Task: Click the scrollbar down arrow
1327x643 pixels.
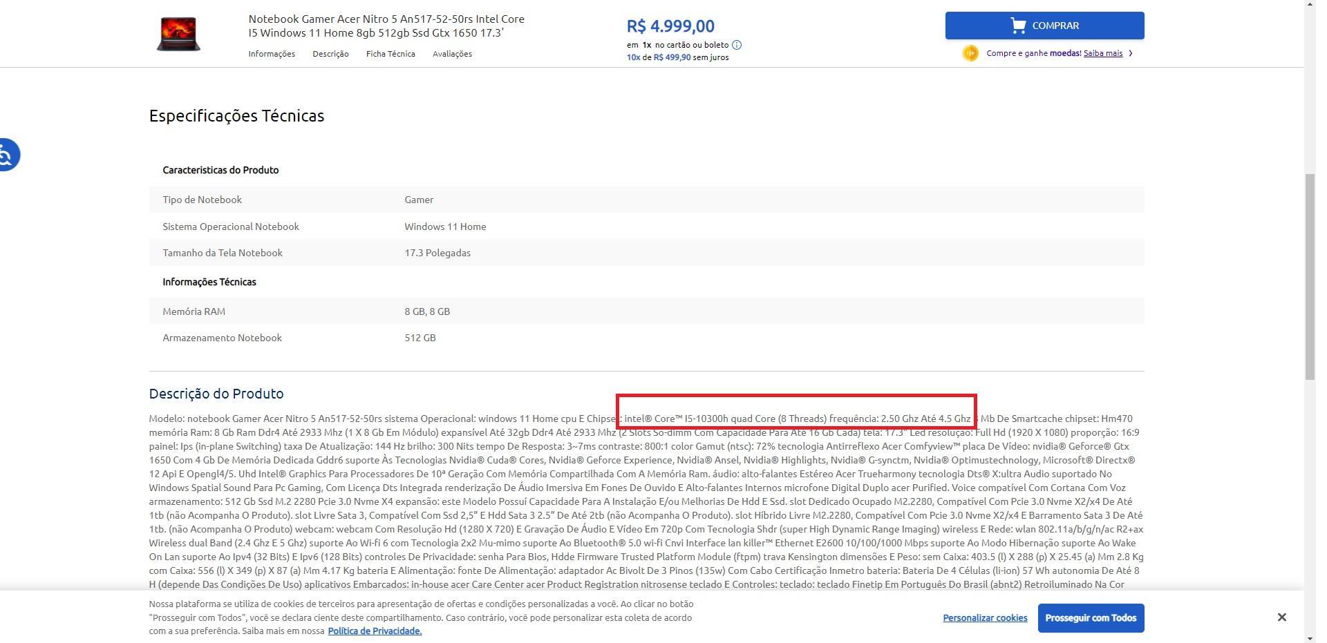Action: click(x=1310, y=637)
